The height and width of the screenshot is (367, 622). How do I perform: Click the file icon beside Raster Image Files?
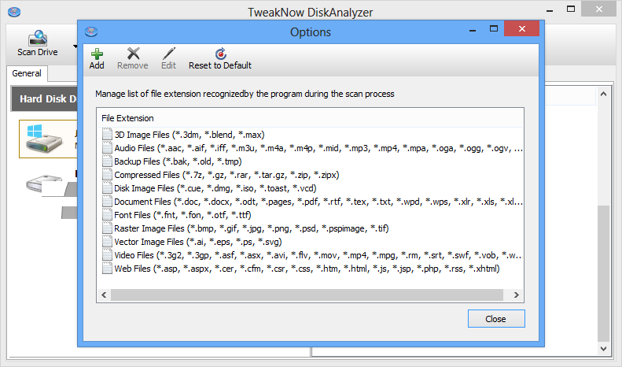click(x=107, y=228)
